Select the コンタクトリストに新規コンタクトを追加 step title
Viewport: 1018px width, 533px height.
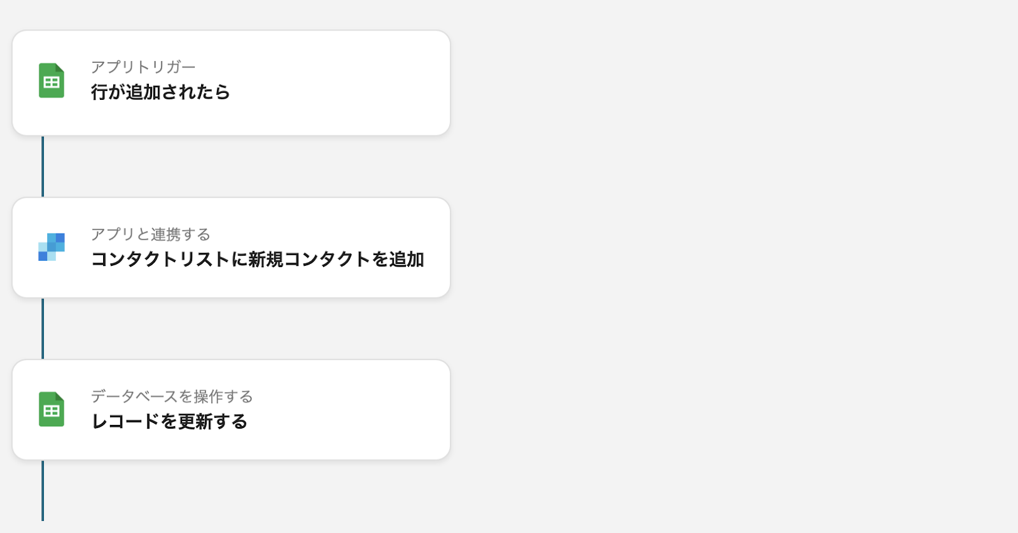click(x=257, y=260)
